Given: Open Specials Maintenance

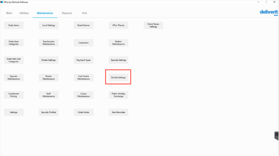Looking at the screenshot, I should [x=14, y=77].
